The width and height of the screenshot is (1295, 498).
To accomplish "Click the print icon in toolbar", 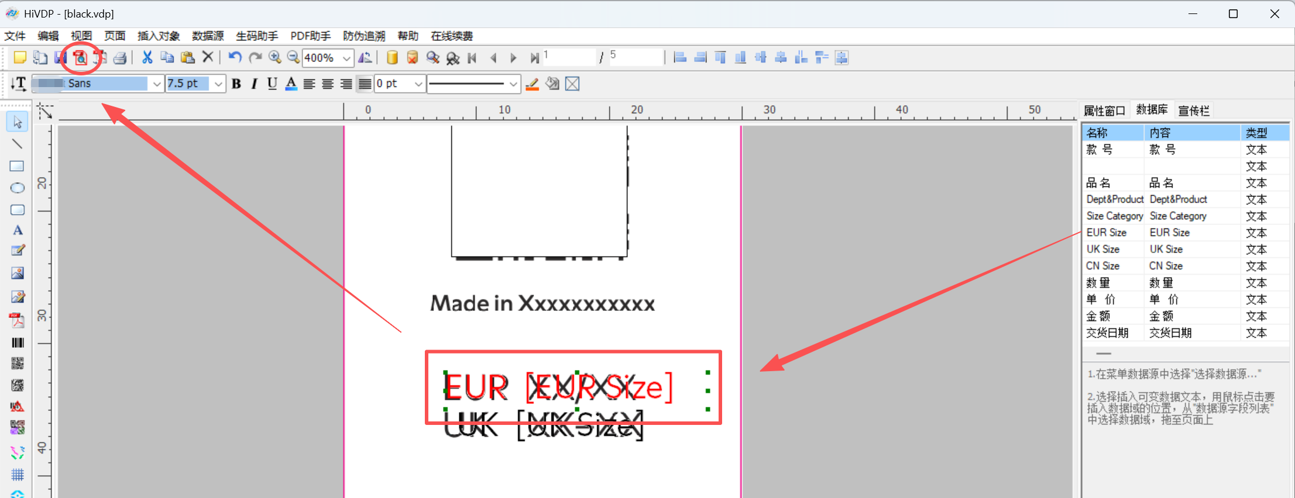I will [x=120, y=57].
